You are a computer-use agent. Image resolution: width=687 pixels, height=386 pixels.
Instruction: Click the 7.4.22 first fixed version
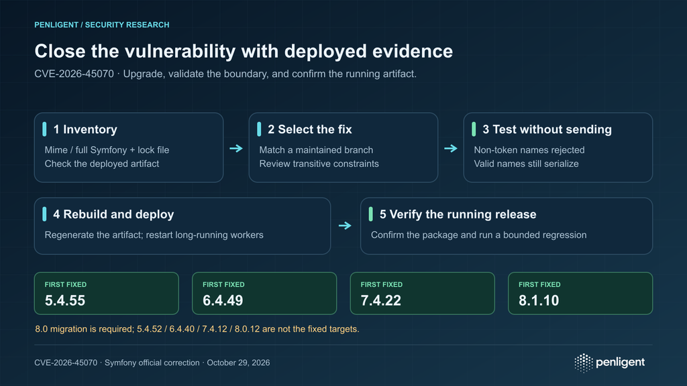click(381, 301)
